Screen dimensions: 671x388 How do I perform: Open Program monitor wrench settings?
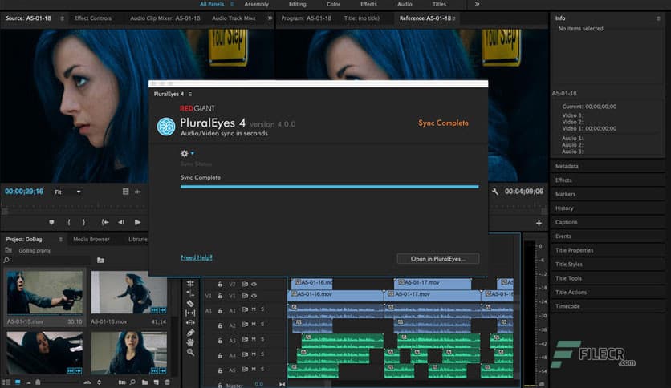[x=495, y=192]
